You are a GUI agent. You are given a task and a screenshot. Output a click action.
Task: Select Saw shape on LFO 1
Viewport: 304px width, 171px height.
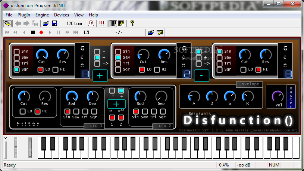(x=76, y=111)
